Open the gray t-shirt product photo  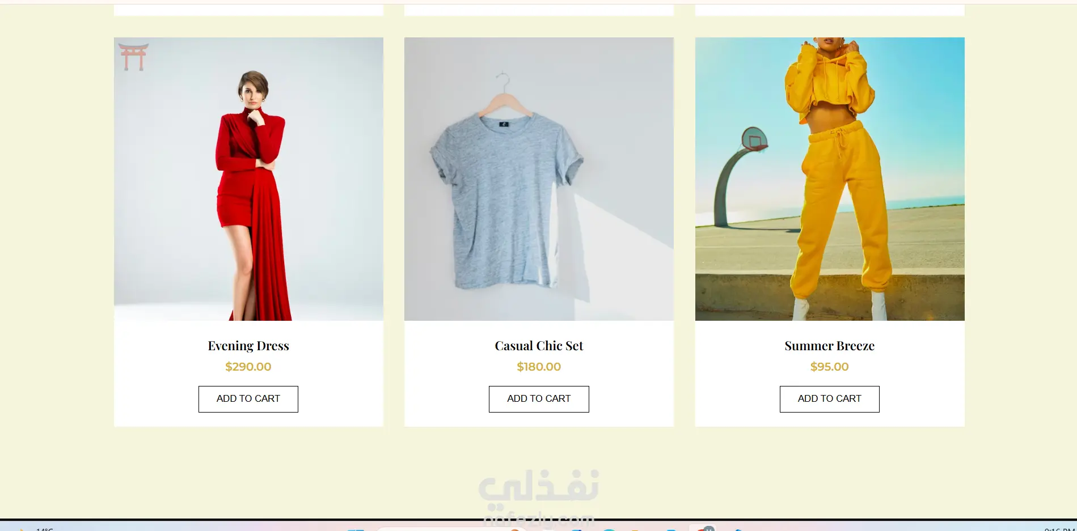[539, 179]
